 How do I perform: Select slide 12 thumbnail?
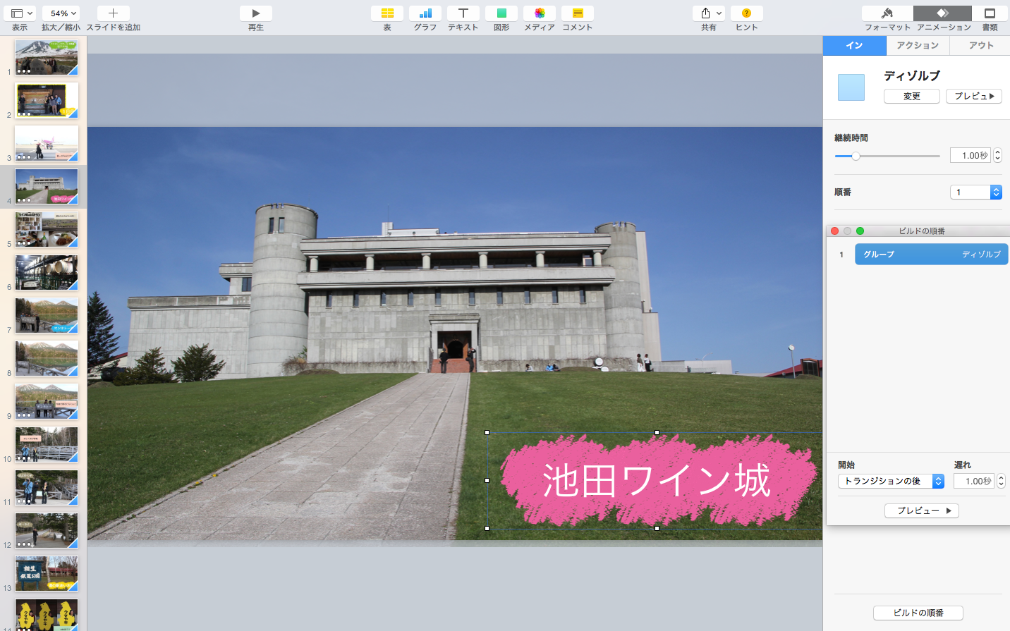point(47,531)
